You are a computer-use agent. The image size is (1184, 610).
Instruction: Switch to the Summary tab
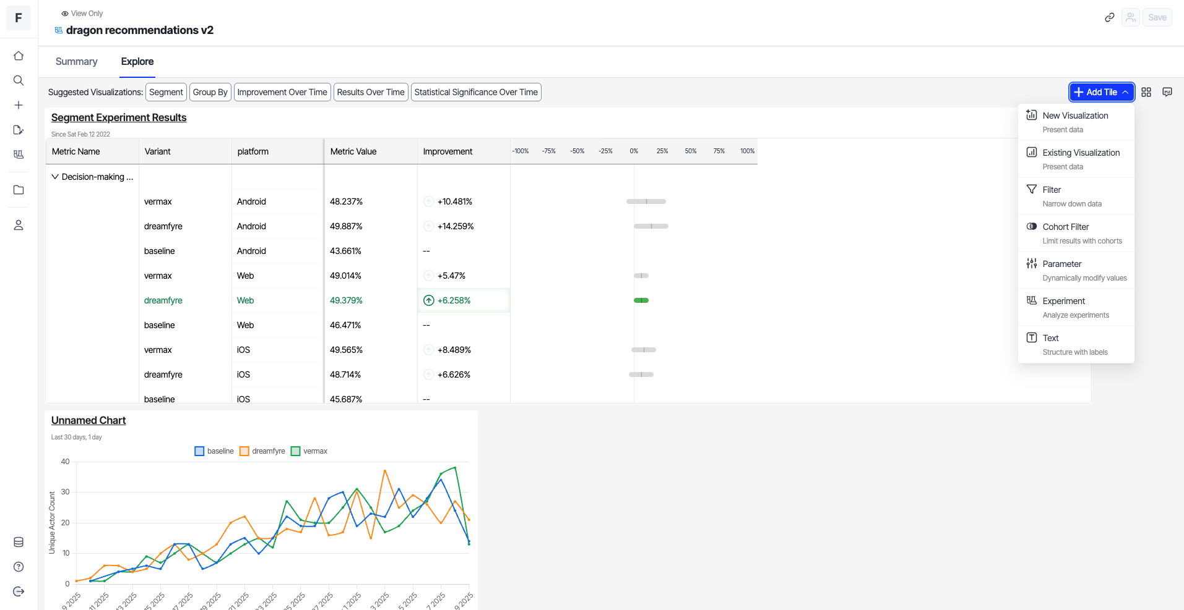(x=76, y=61)
